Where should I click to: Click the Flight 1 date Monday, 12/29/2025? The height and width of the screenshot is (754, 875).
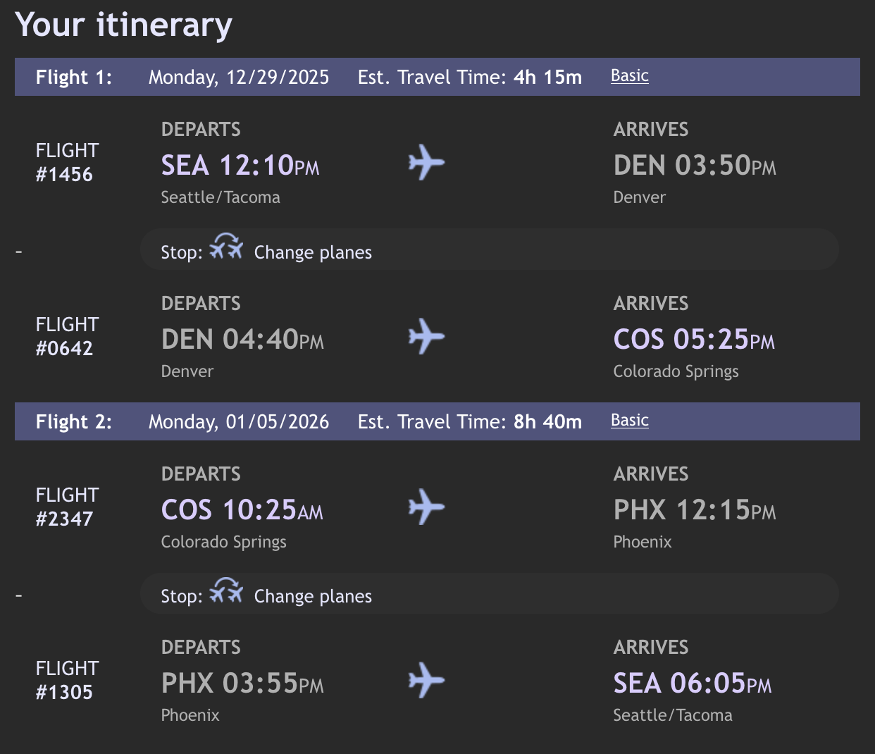pos(238,78)
